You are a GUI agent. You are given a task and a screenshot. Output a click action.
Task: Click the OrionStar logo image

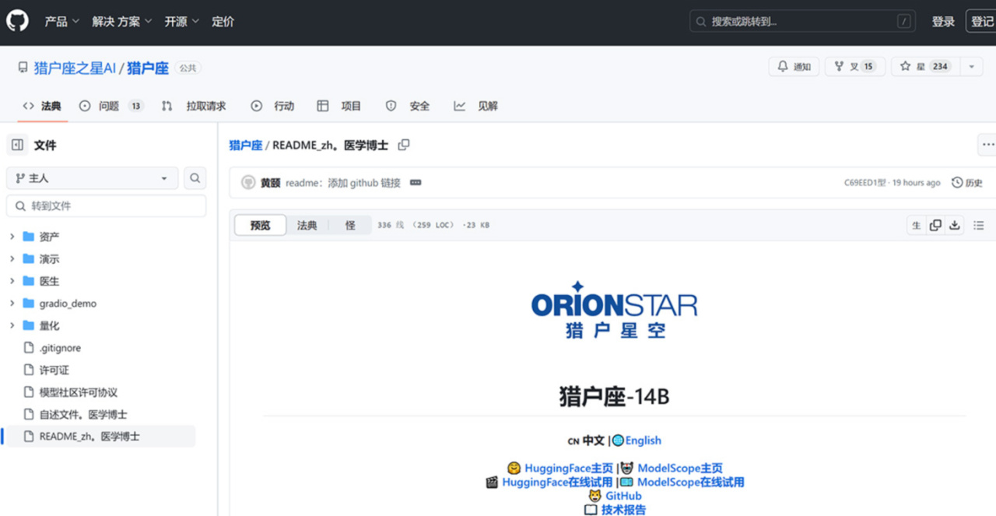pos(614,310)
